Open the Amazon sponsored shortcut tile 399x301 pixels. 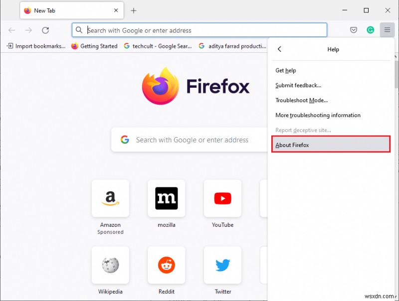pyautogui.click(x=110, y=198)
